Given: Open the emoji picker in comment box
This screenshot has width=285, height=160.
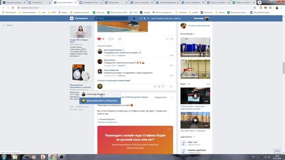Looking at the screenshot, I should tap(163, 86).
